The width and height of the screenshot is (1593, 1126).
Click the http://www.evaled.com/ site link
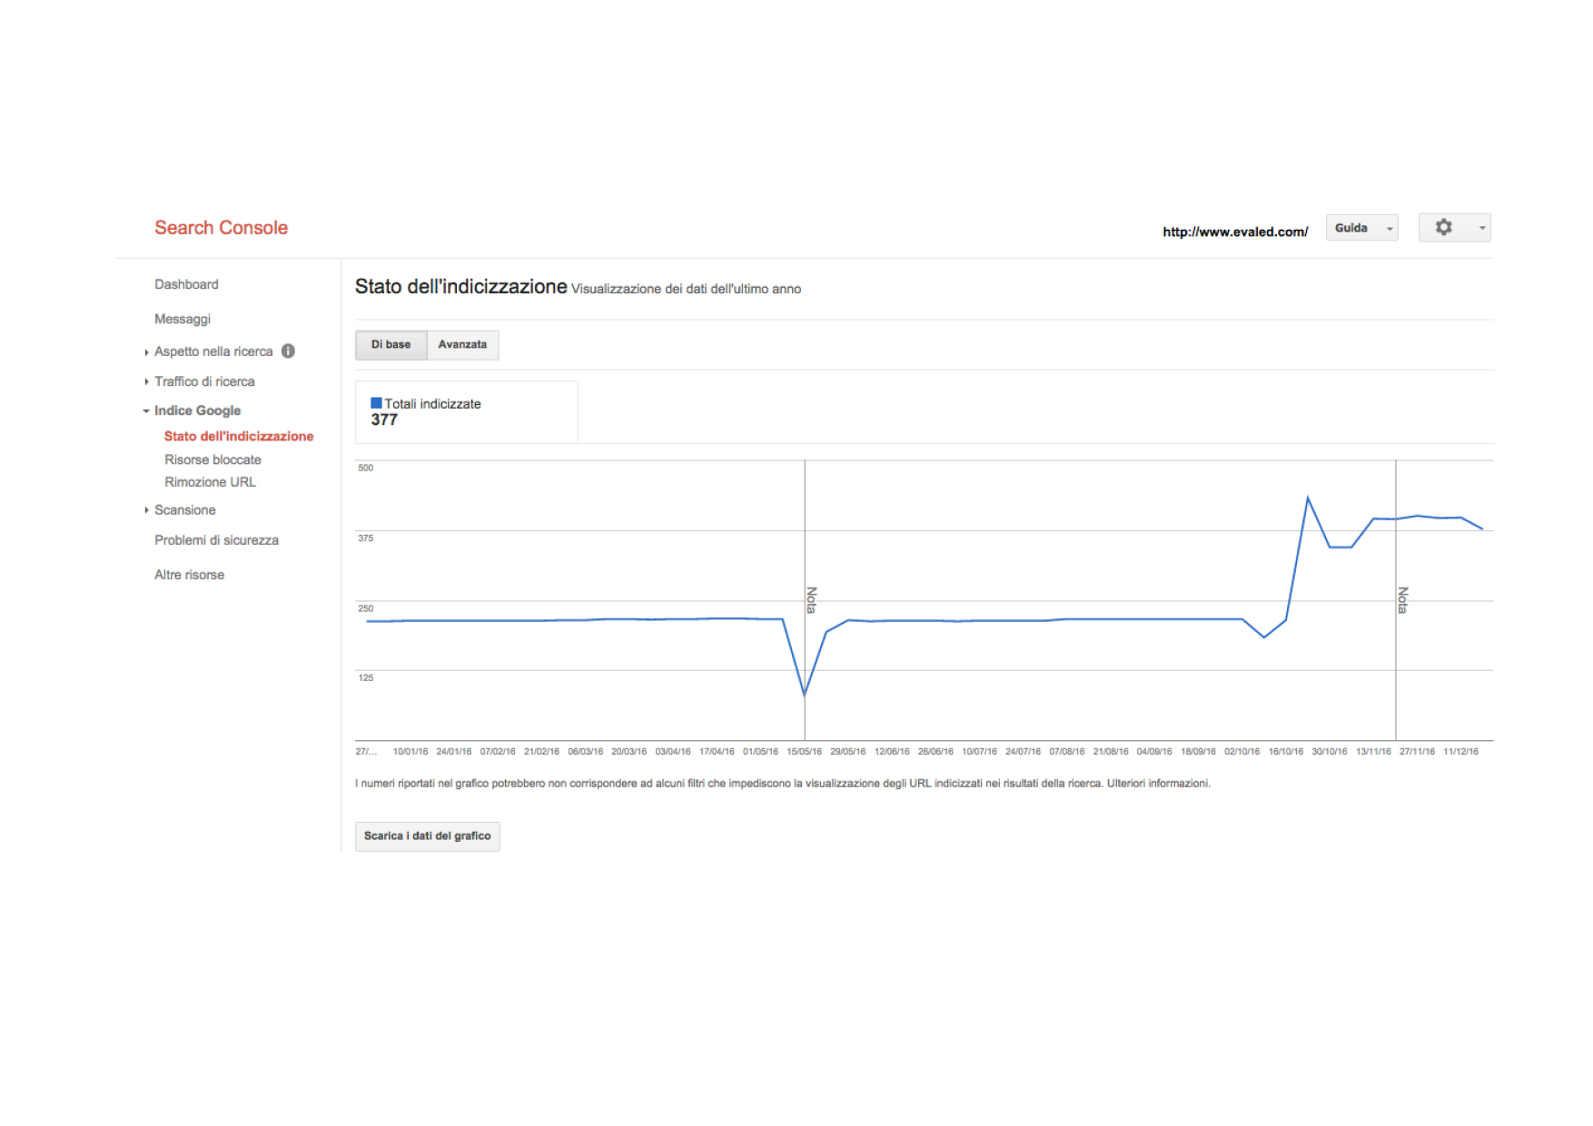(1235, 232)
